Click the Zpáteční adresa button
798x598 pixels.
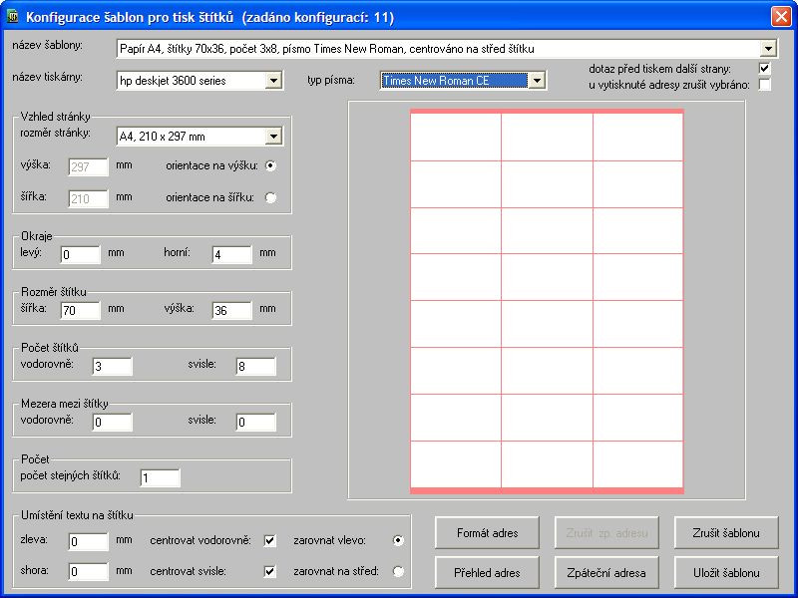point(606,572)
